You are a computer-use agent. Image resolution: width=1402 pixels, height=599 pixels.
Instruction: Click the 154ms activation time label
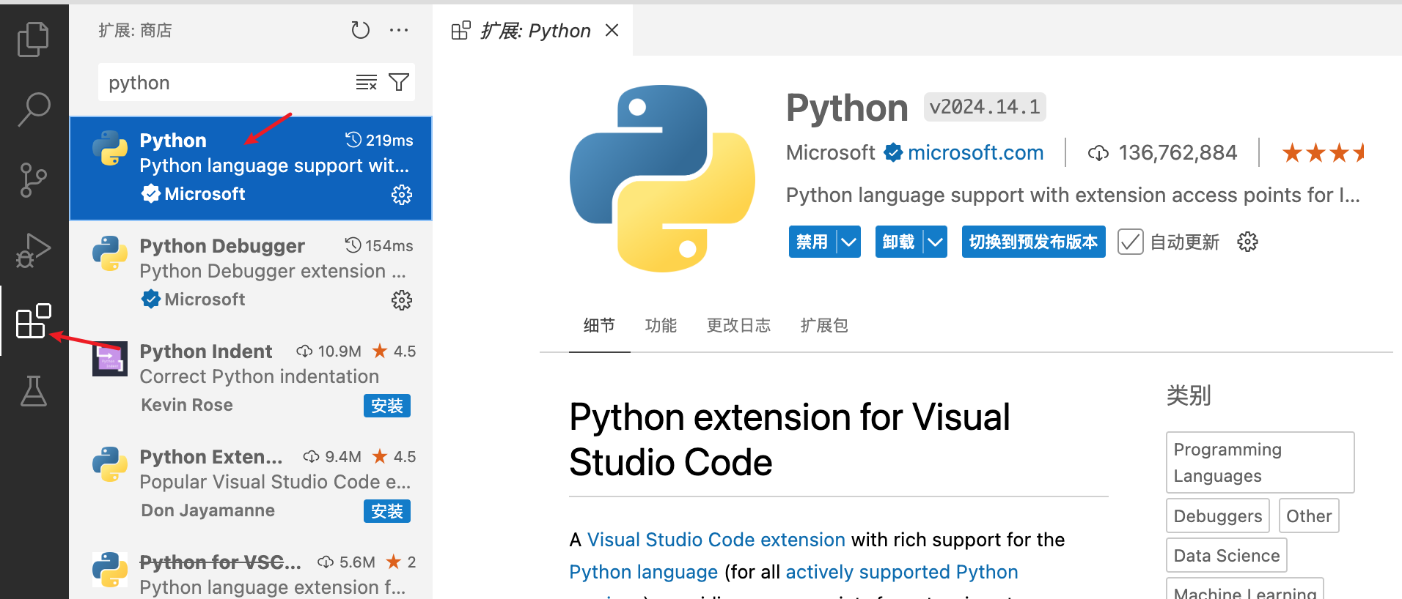click(389, 245)
